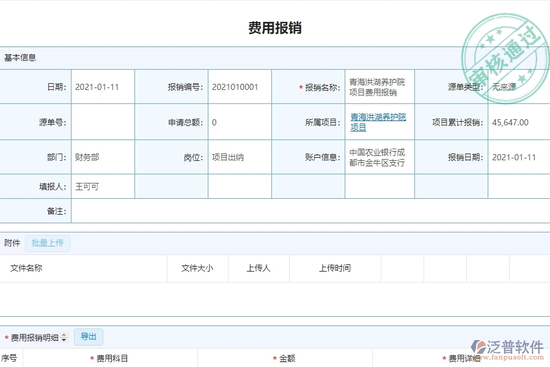Screen dimensions: 550x367
Task: Click the 批量上传 batch upload button
Action: pos(48,243)
